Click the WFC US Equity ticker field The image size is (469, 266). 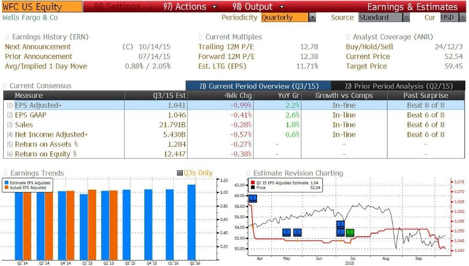41,6
